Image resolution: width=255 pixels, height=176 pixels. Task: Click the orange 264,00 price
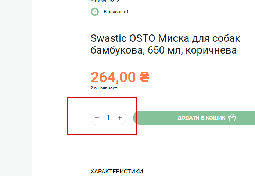(x=113, y=77)
